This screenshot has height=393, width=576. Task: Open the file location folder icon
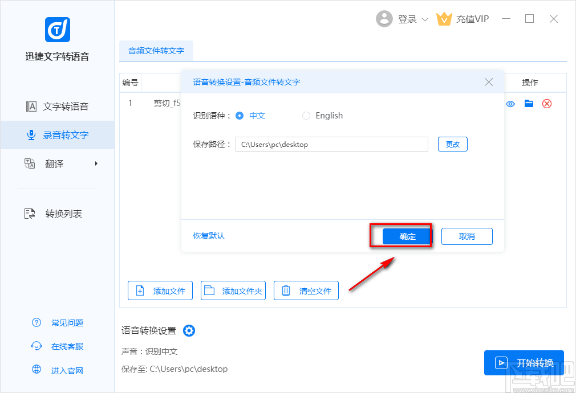tap(529, 104)
